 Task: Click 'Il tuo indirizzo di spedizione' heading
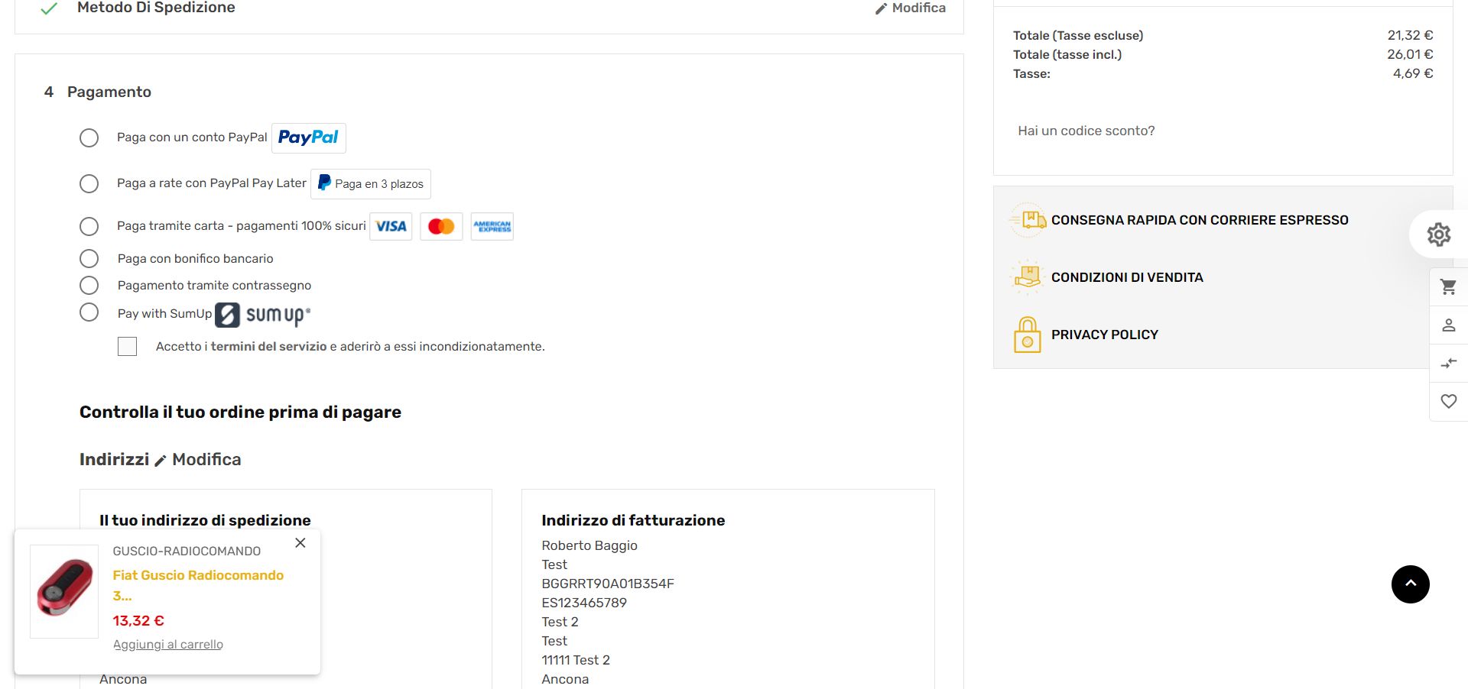coord(205,520)
